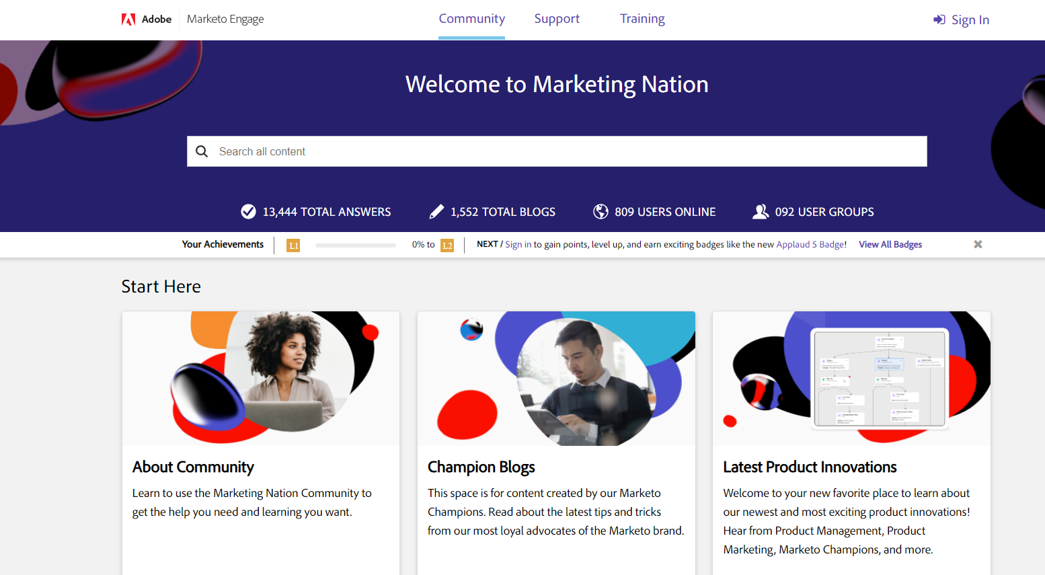Click the Champion Blogs heading
1045x575 pixels.
point(481,467)
